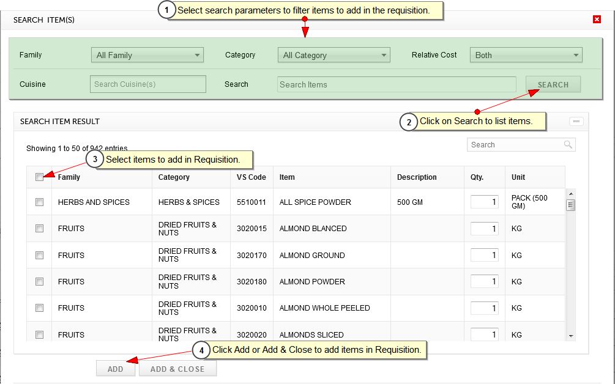Click the ADD & CLOSE button
The width and height of the screenshot is (615, 384).
(177, 369)
